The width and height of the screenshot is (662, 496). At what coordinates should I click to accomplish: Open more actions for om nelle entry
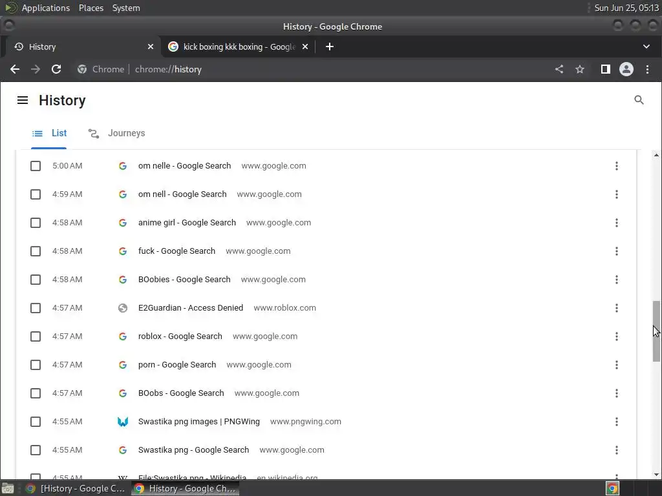(x=616, y=166)
